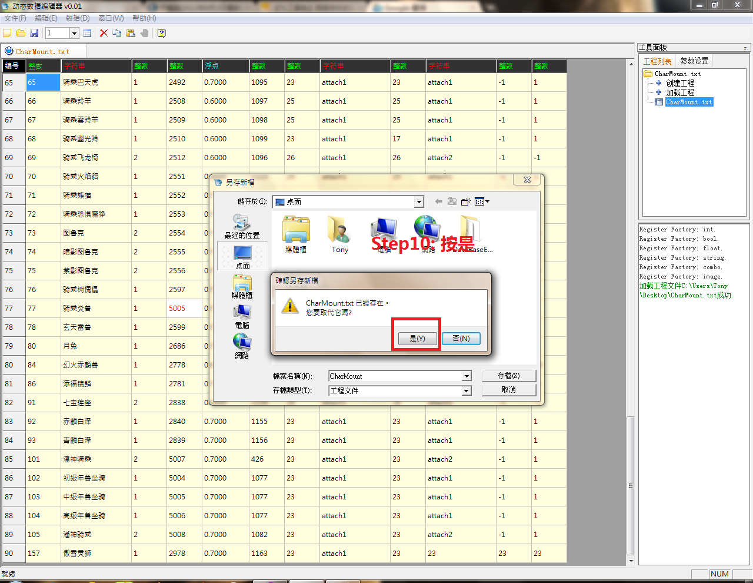Click the filename field containing CharMount

pyautogui.click(x=395, y=376)
